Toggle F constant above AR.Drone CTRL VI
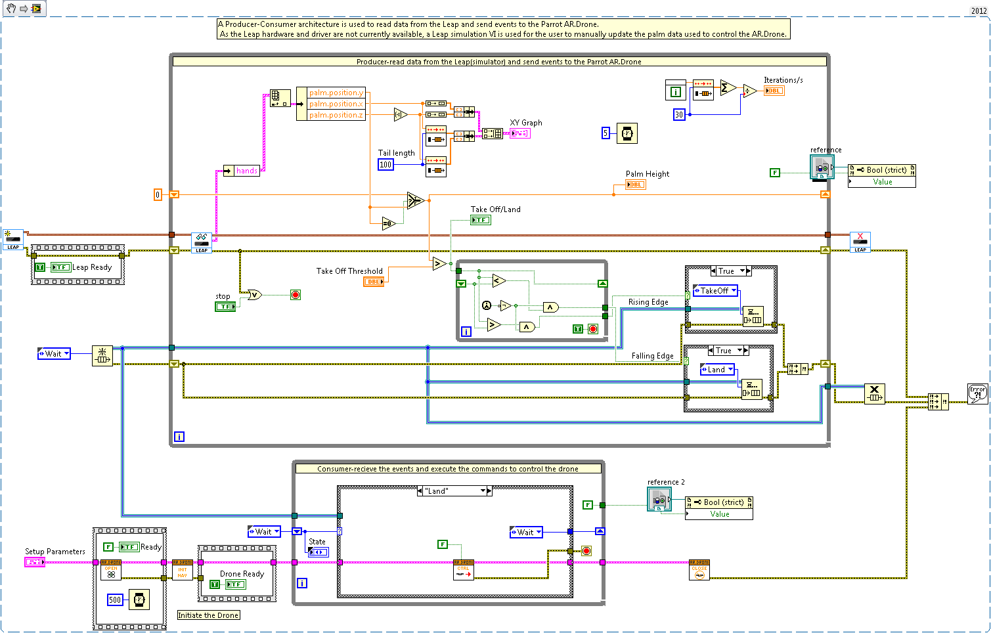The width and height of the screenshot is (991, 633). 443,544
